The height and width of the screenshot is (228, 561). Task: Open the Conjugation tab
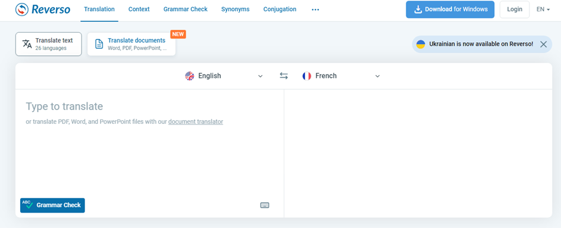280,10
